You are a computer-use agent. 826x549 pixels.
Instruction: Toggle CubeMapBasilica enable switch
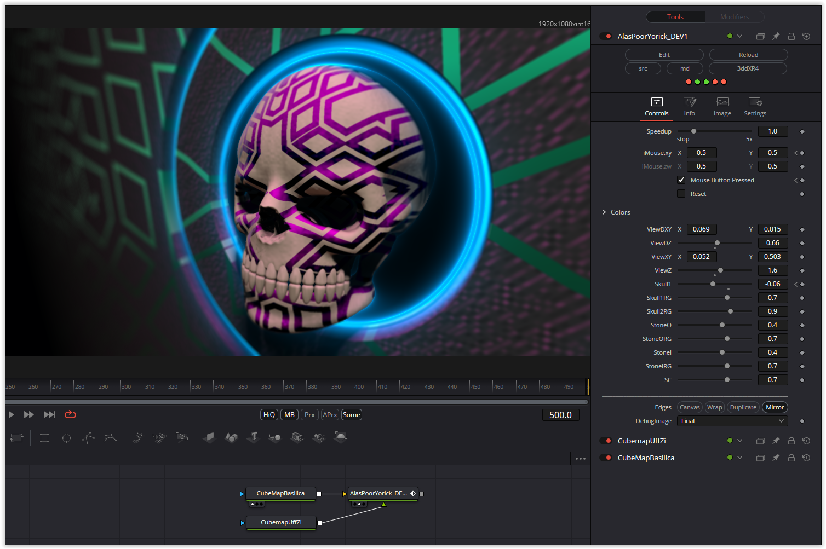tap(606, 458)
